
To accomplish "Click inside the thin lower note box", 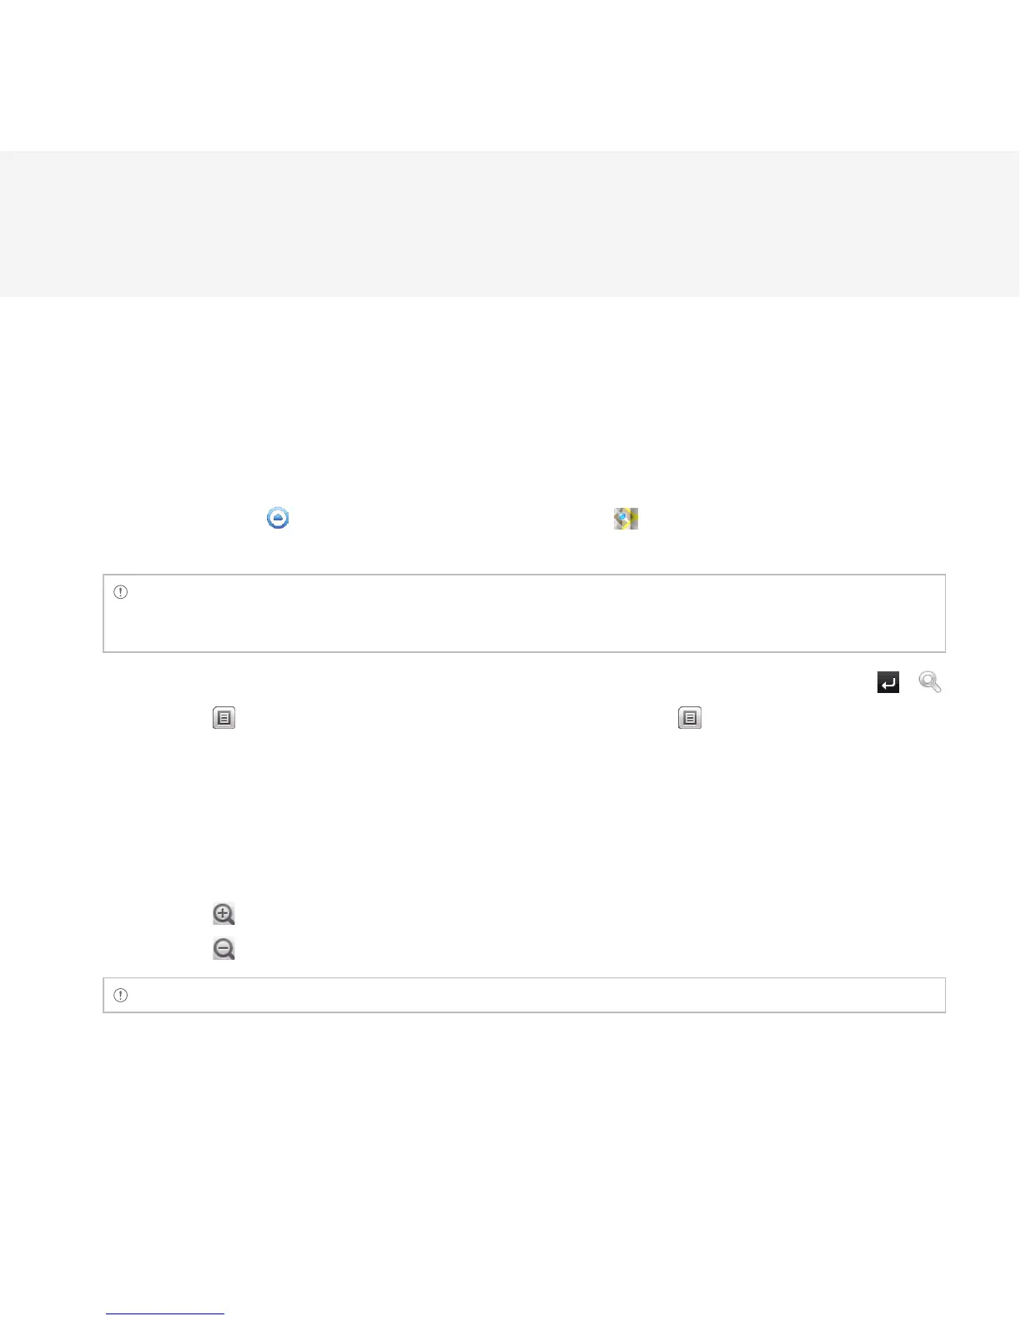I will coord(524,995).
